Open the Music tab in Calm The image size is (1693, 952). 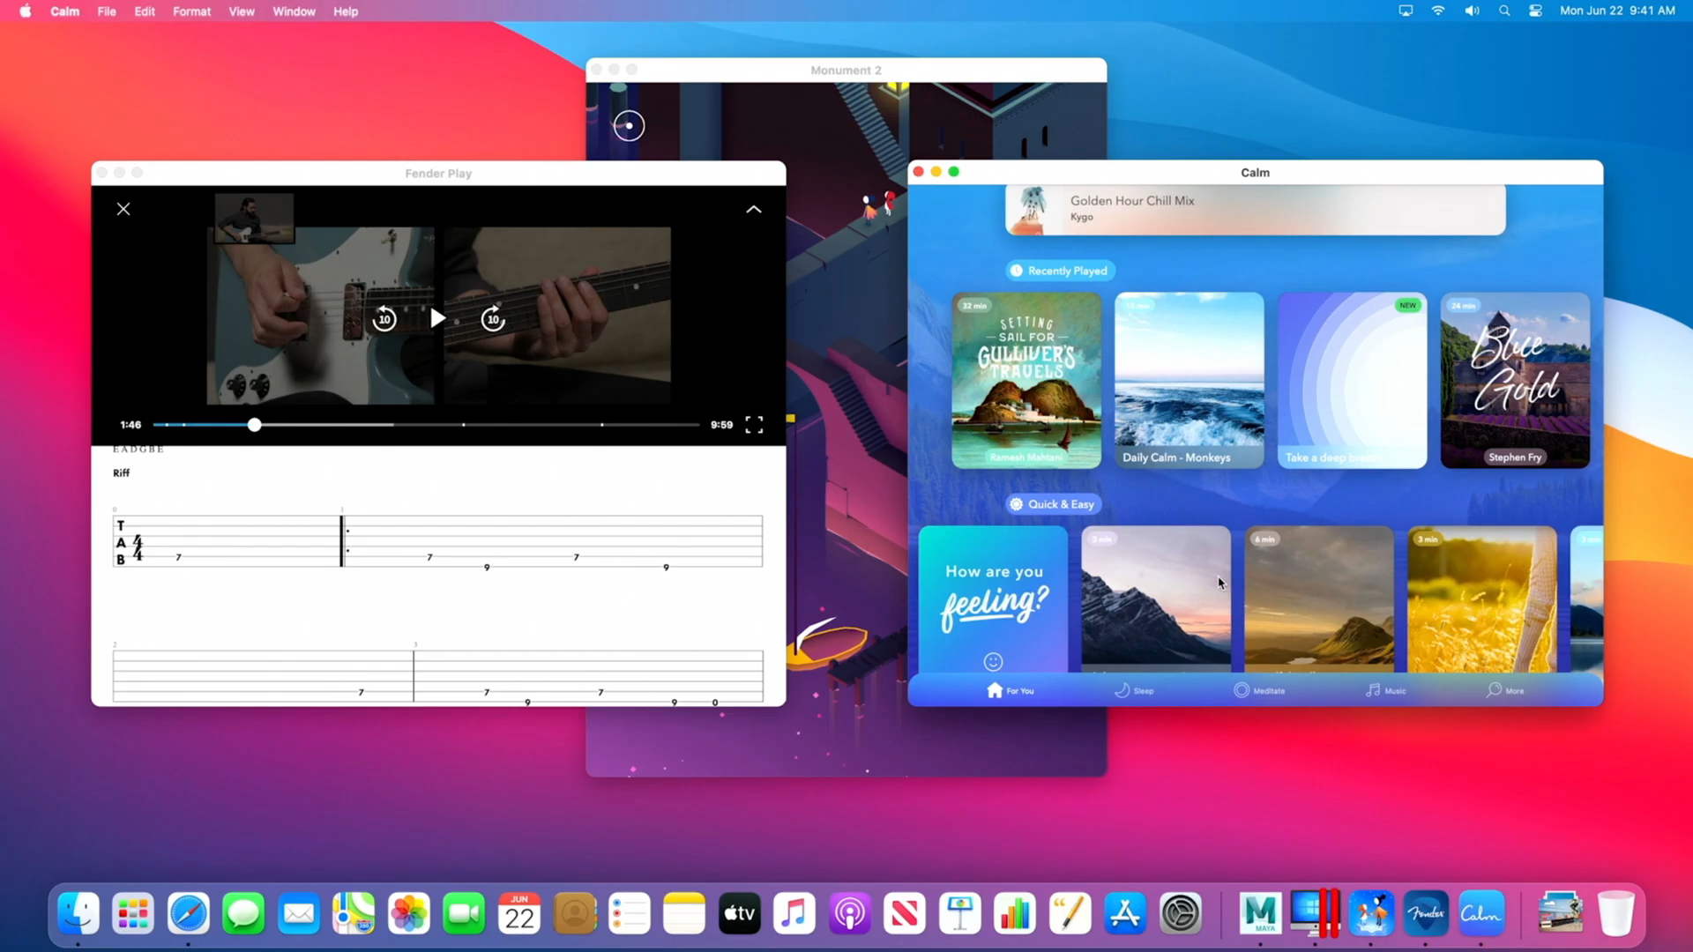pyautogui.click(x=1385, y=690)
